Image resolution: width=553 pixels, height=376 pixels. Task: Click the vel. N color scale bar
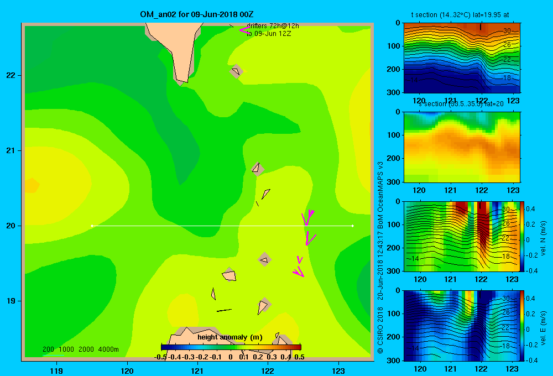522,236
